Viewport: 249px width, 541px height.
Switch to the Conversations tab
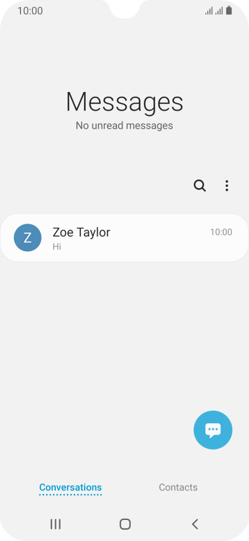(x=70, y=487)
